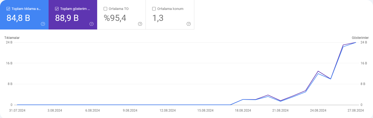Open help icon on total impressions card
Viewport: 373px width, 118px height.
pos(91,24)
